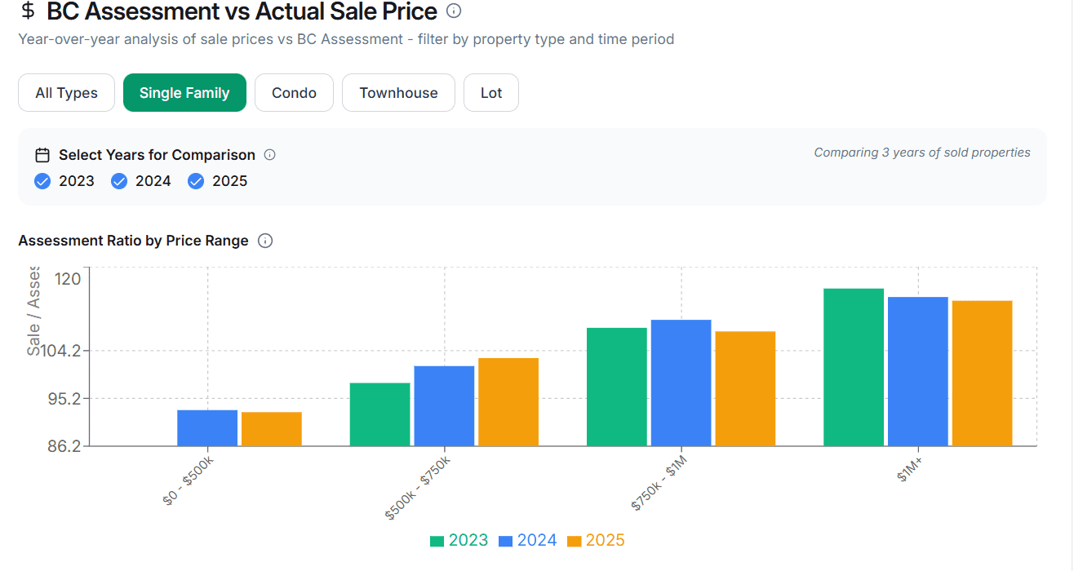Select the All Types filter
The height and width of the screenshot is (571, 1074).
point(66,93)
